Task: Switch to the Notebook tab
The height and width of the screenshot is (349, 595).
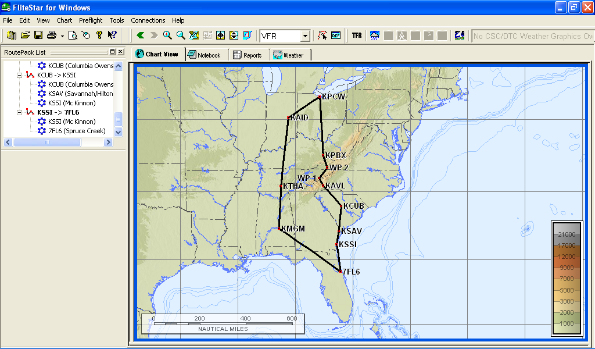Action: [x=204, y=55]
